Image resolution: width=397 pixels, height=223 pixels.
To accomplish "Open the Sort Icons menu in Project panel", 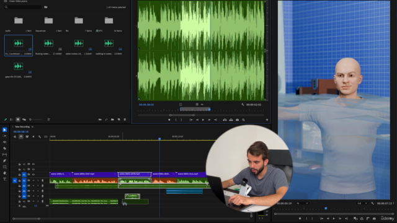I will coord(49,120).
